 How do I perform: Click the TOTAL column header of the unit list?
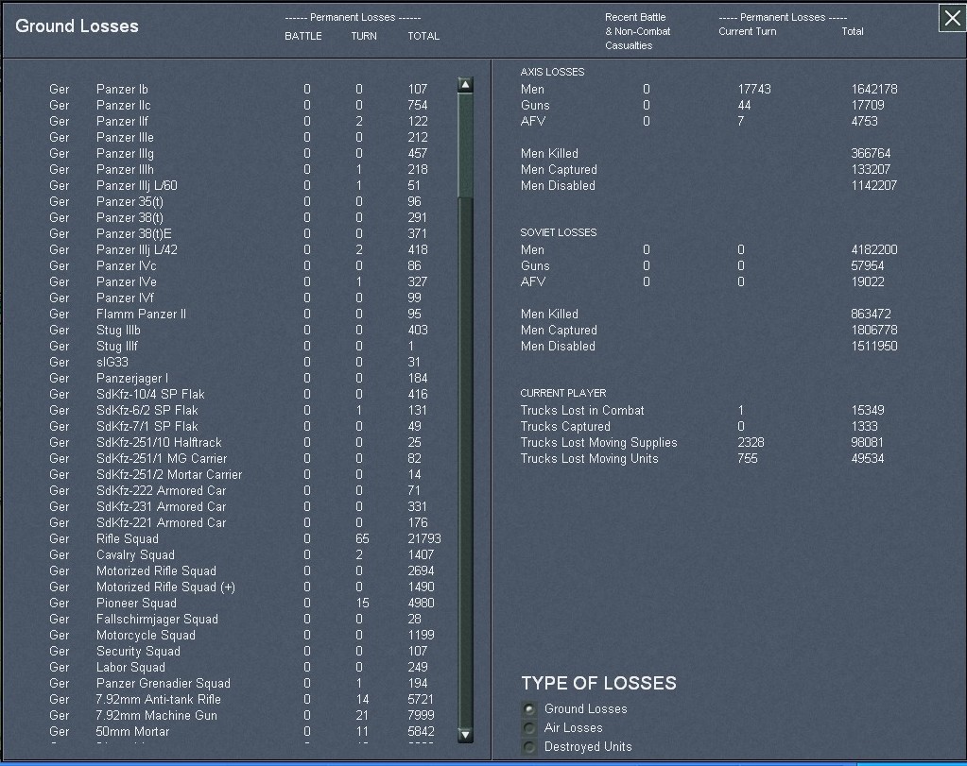click(423, 36)
